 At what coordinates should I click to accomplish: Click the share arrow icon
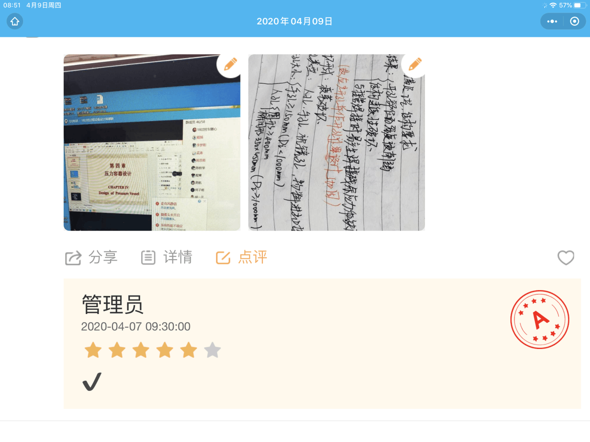(73, 257)
